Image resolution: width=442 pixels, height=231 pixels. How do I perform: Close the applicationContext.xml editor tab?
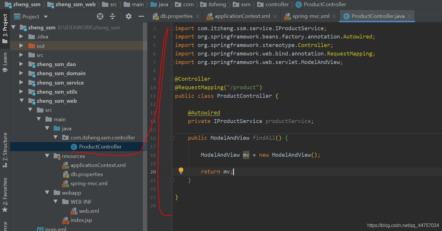pyautogui.click(x=275, y=16)
